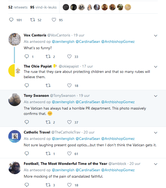Like the Catholic Travel tweet
The height and width of the screenshot is (188, 166).
[x=69, y=153]
